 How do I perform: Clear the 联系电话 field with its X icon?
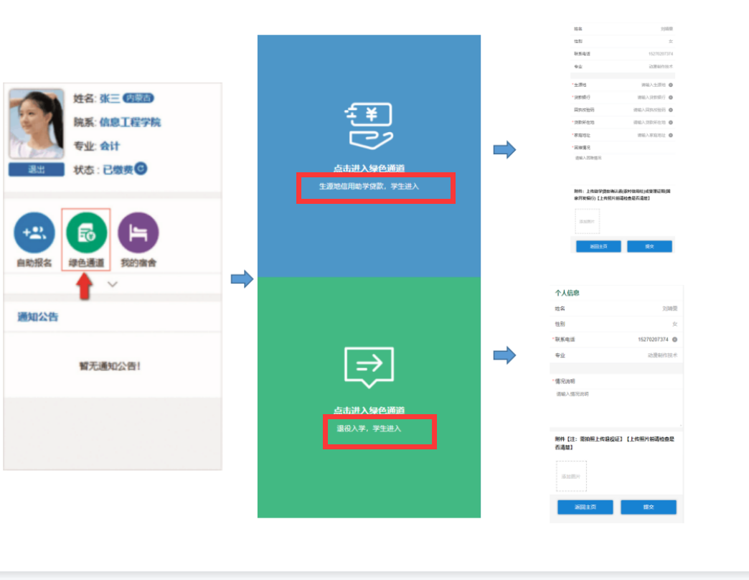click(674, 339)
